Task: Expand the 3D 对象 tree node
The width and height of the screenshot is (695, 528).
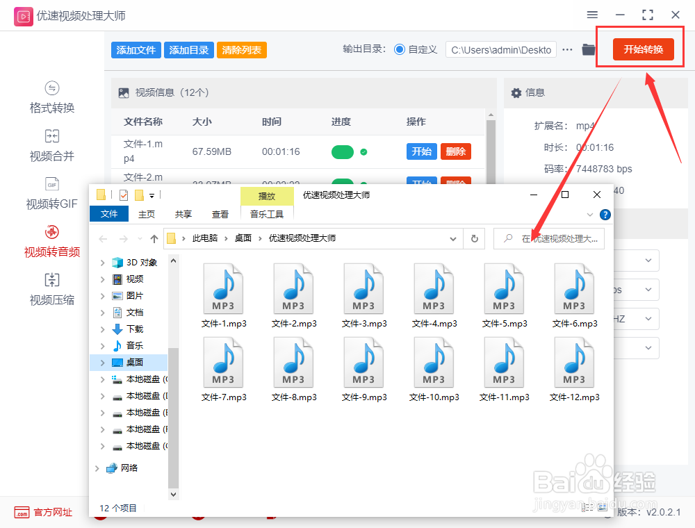Action: click(x=102, y=263)
